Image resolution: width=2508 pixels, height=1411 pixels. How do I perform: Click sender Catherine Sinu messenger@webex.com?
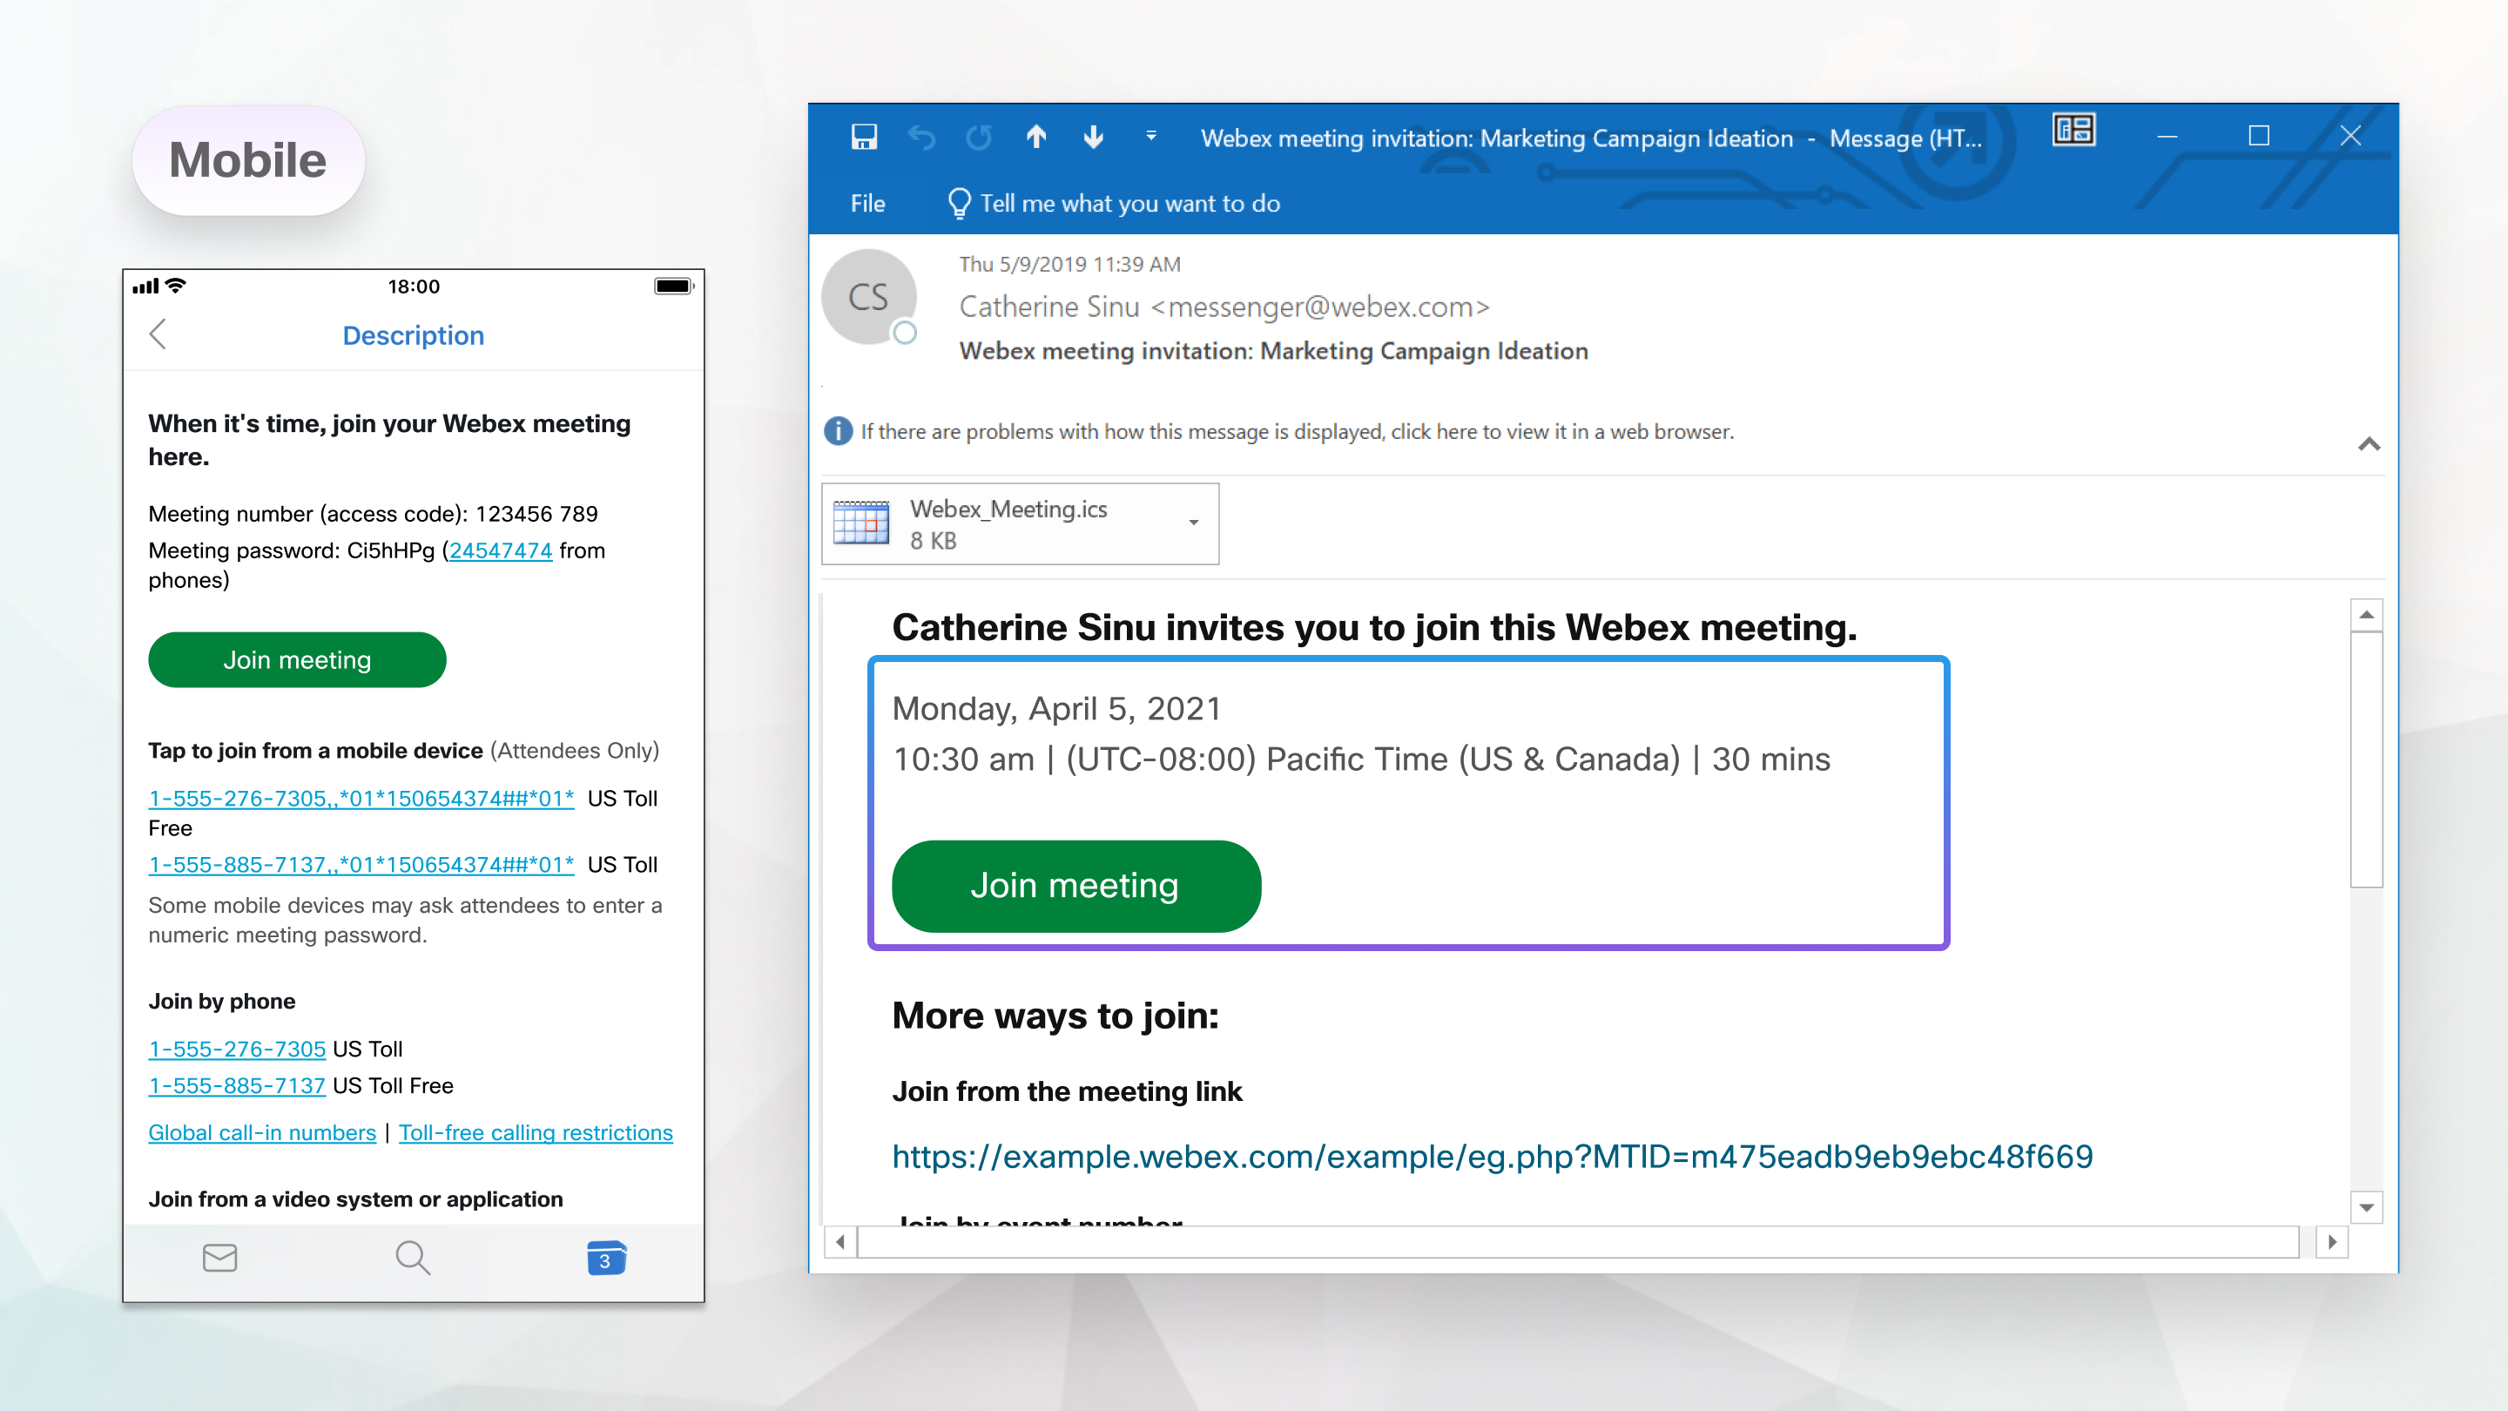tap(1224, 307)
